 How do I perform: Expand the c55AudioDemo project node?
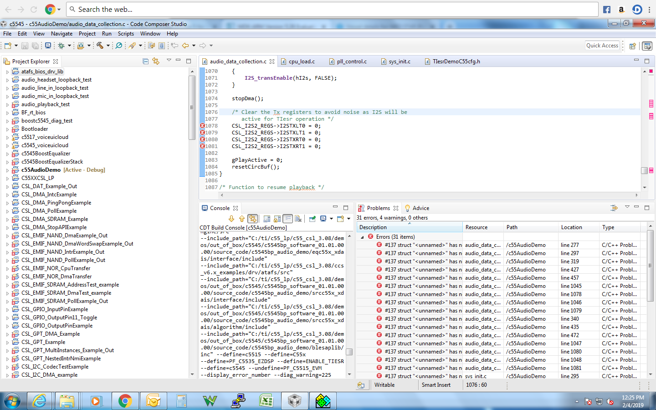(x=7, y=170)
